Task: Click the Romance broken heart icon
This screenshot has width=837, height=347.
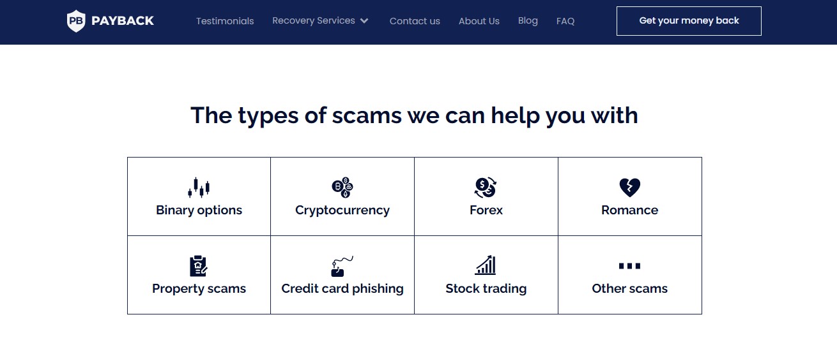Action: (x=630, y=188)
